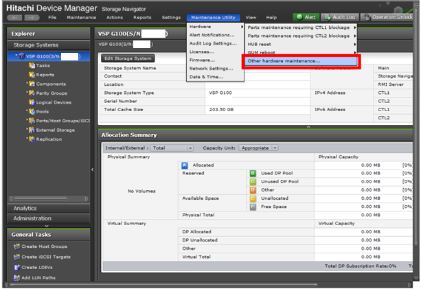This screenshot has height=289, width=421.
Task: Click the Components folder icon
Action: pyautogui.click(x=32, y=84)
